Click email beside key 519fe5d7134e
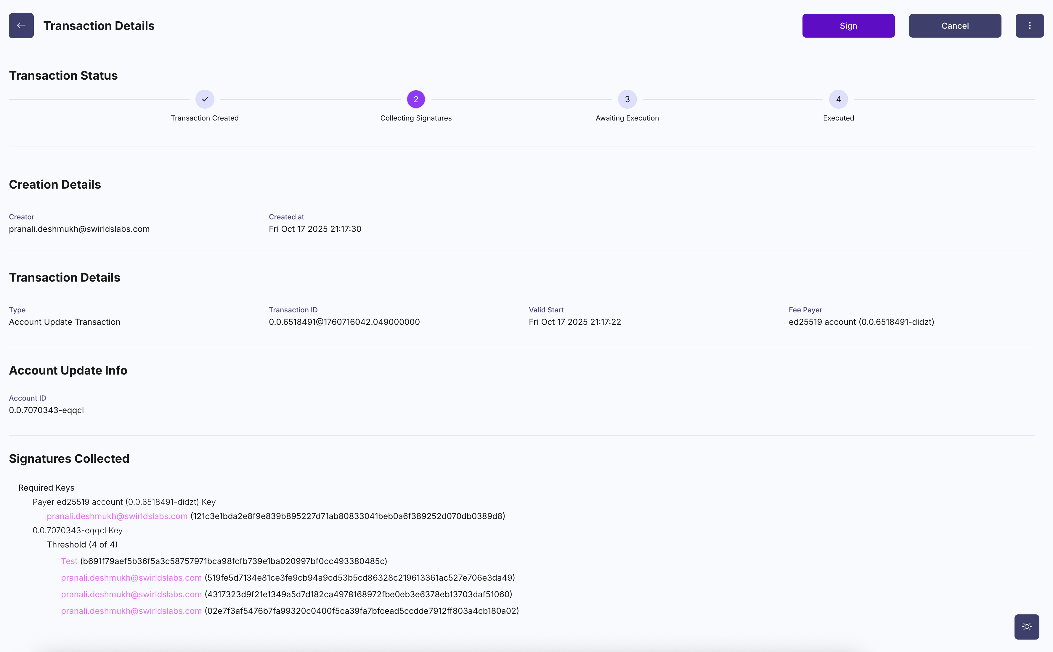Viewport: 1053px width, 652px height. click(x=131, y=578)
